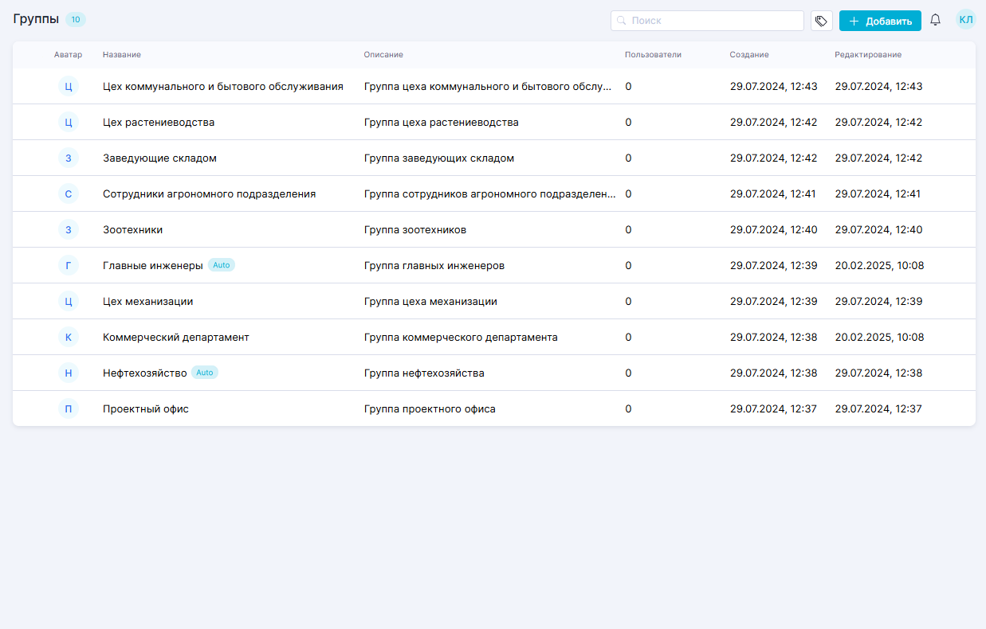Screen dimensions: 986x629
Task: Click the Сотрудники агрономного подразделения avatar icon
Action: pos(68,194)
